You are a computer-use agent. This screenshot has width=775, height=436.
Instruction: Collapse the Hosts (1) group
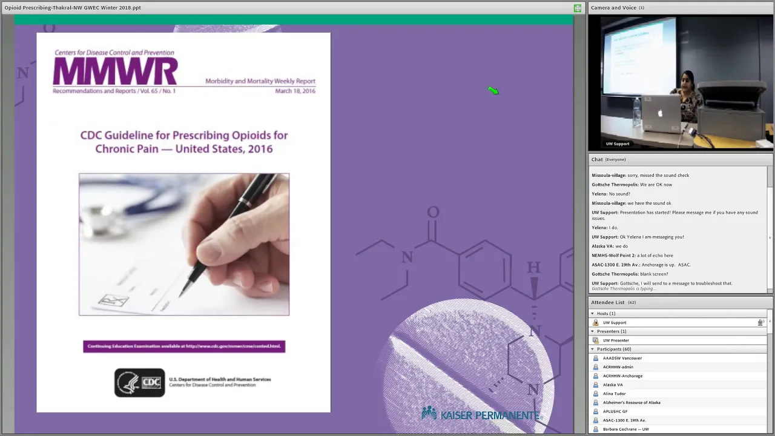coord(593,314)
